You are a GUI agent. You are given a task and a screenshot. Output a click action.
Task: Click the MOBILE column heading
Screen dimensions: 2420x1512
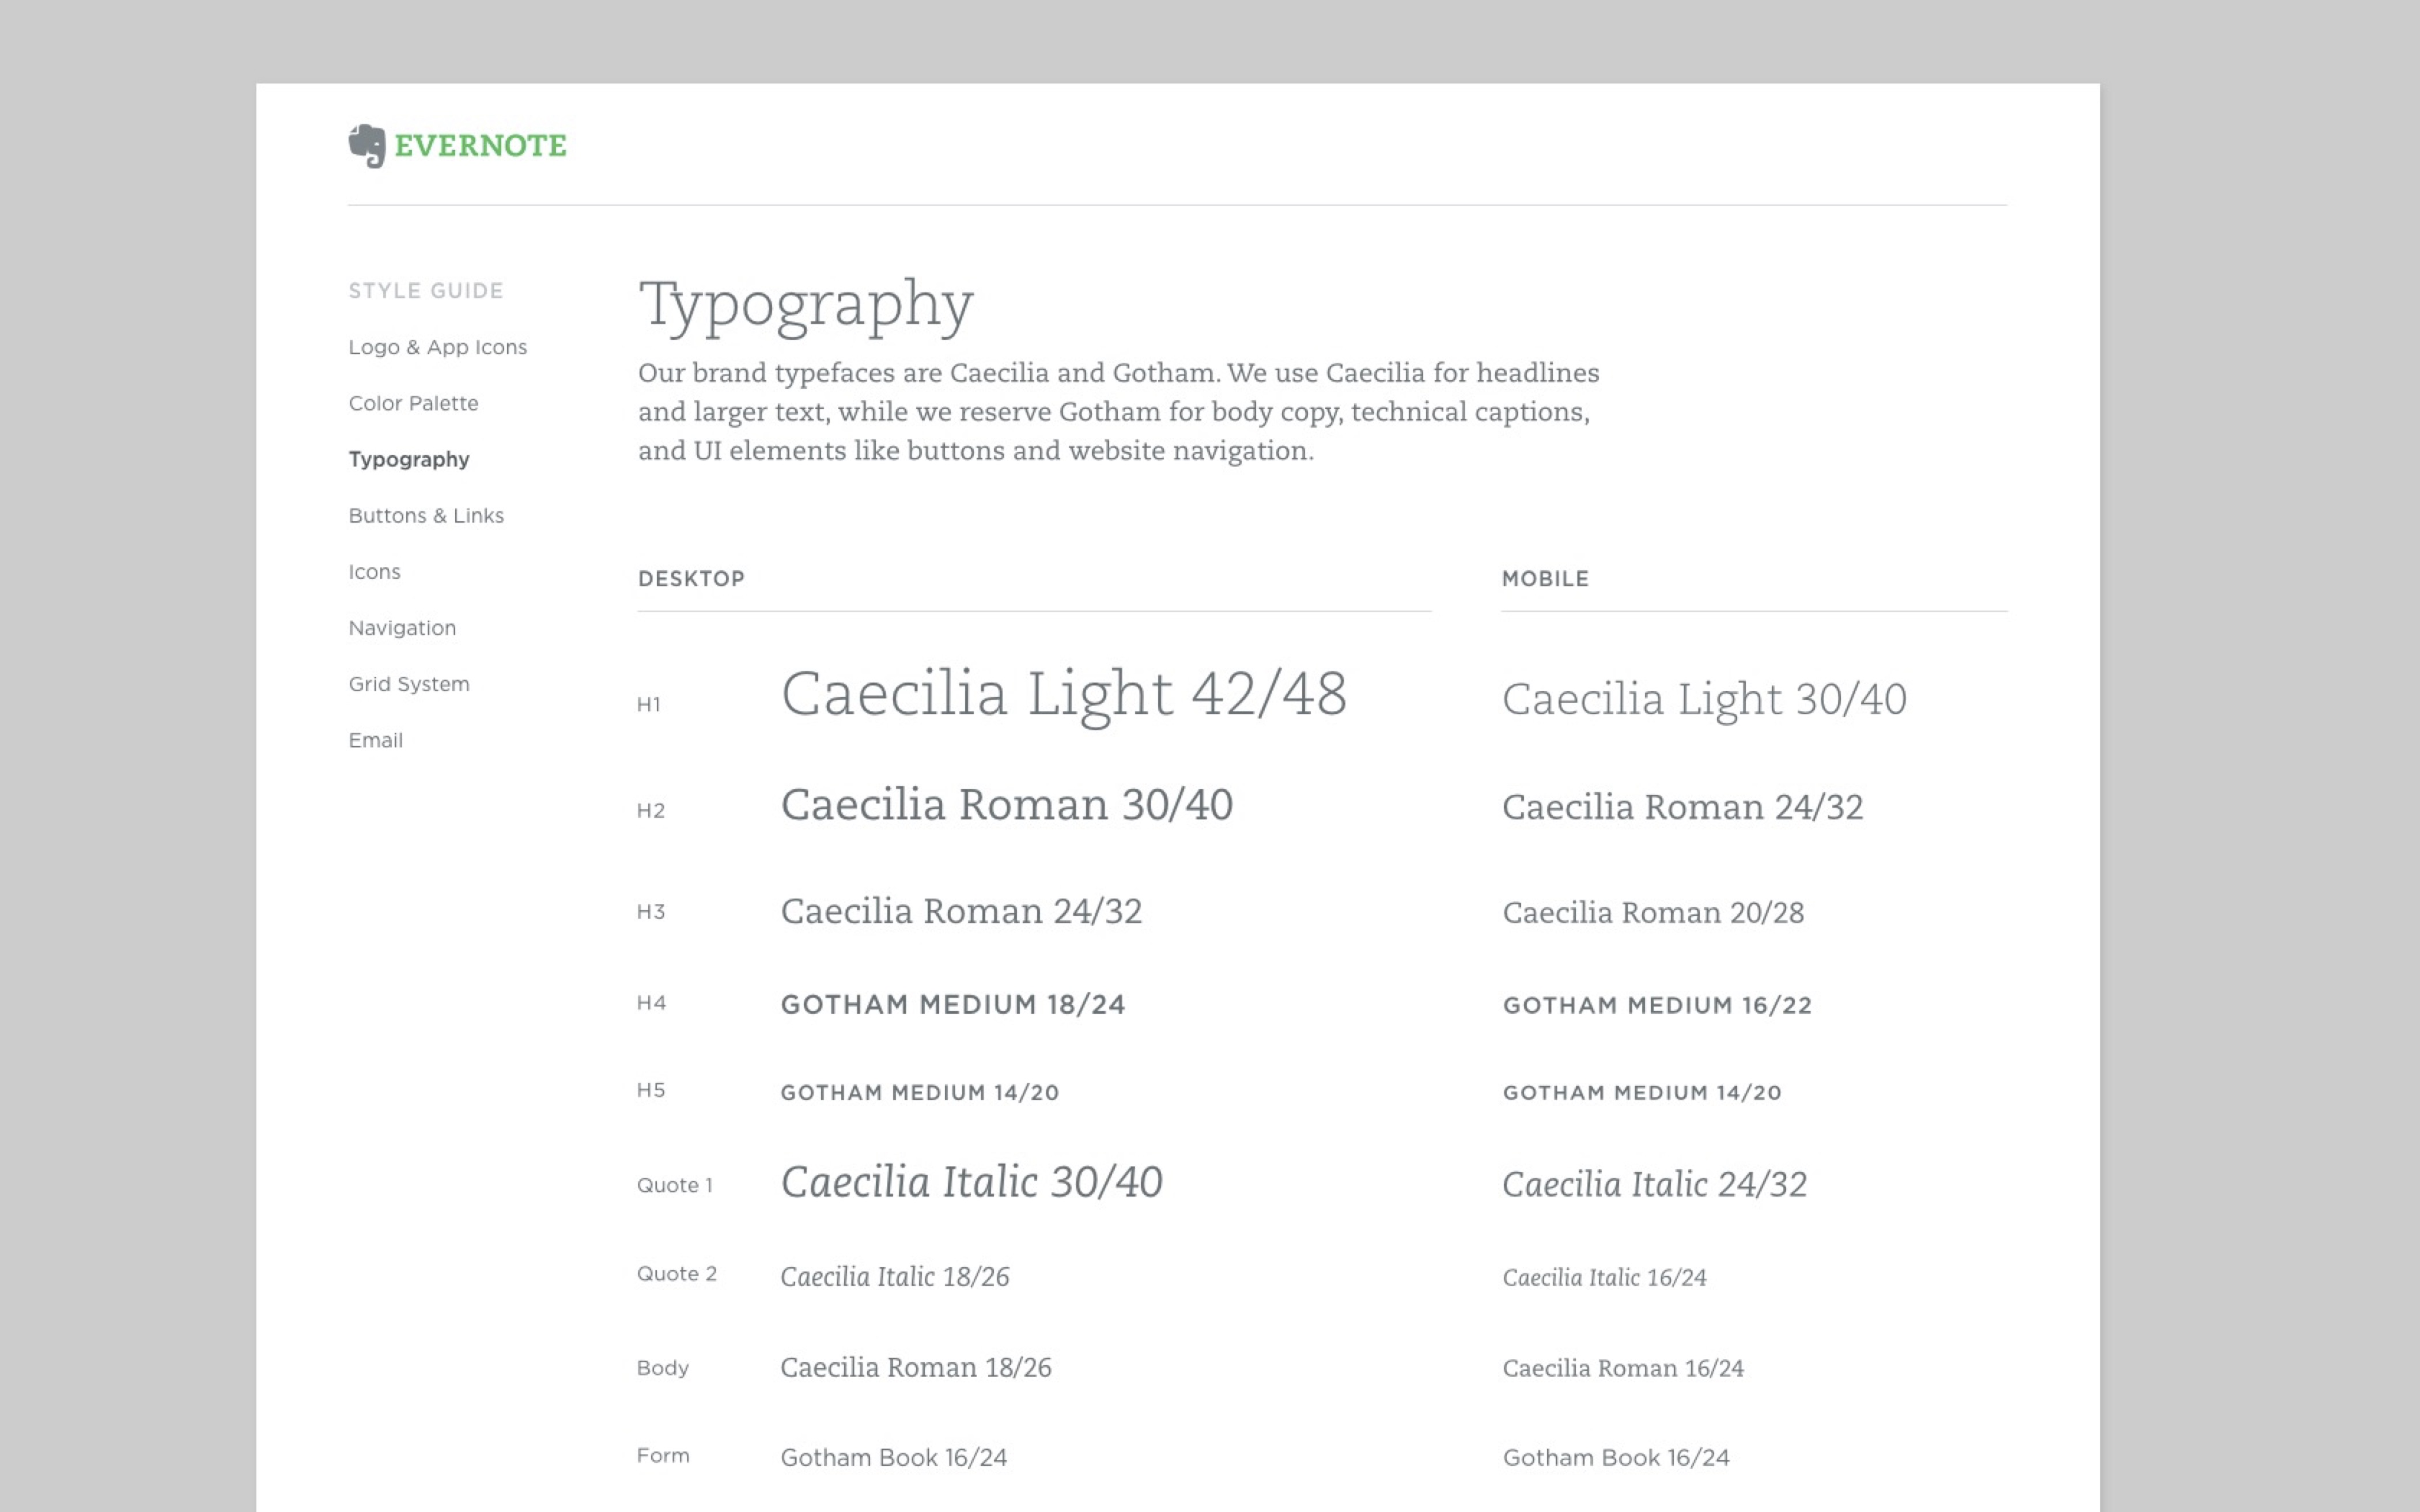click(x=1545, y=579)
